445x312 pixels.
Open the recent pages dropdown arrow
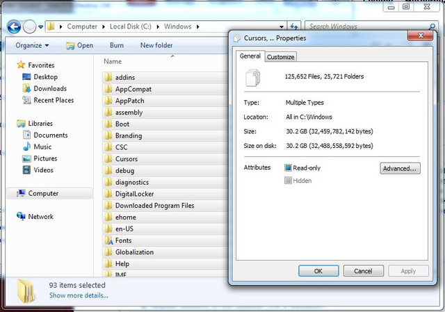coord(41,27)
